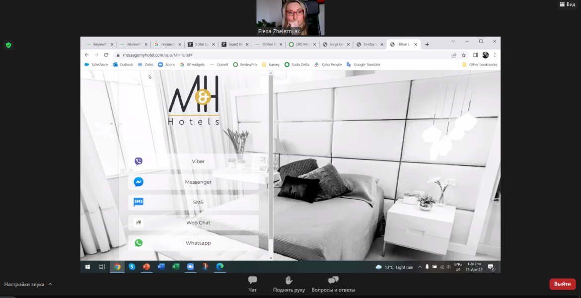581x298 pixels.
Task: Switch to the Guest Re tab
Action: (x=234, y=45)
